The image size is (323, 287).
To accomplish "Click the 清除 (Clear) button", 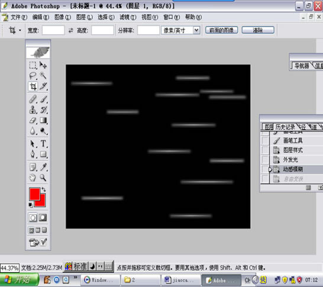I will pyautogui.click(x=258, y=30).
